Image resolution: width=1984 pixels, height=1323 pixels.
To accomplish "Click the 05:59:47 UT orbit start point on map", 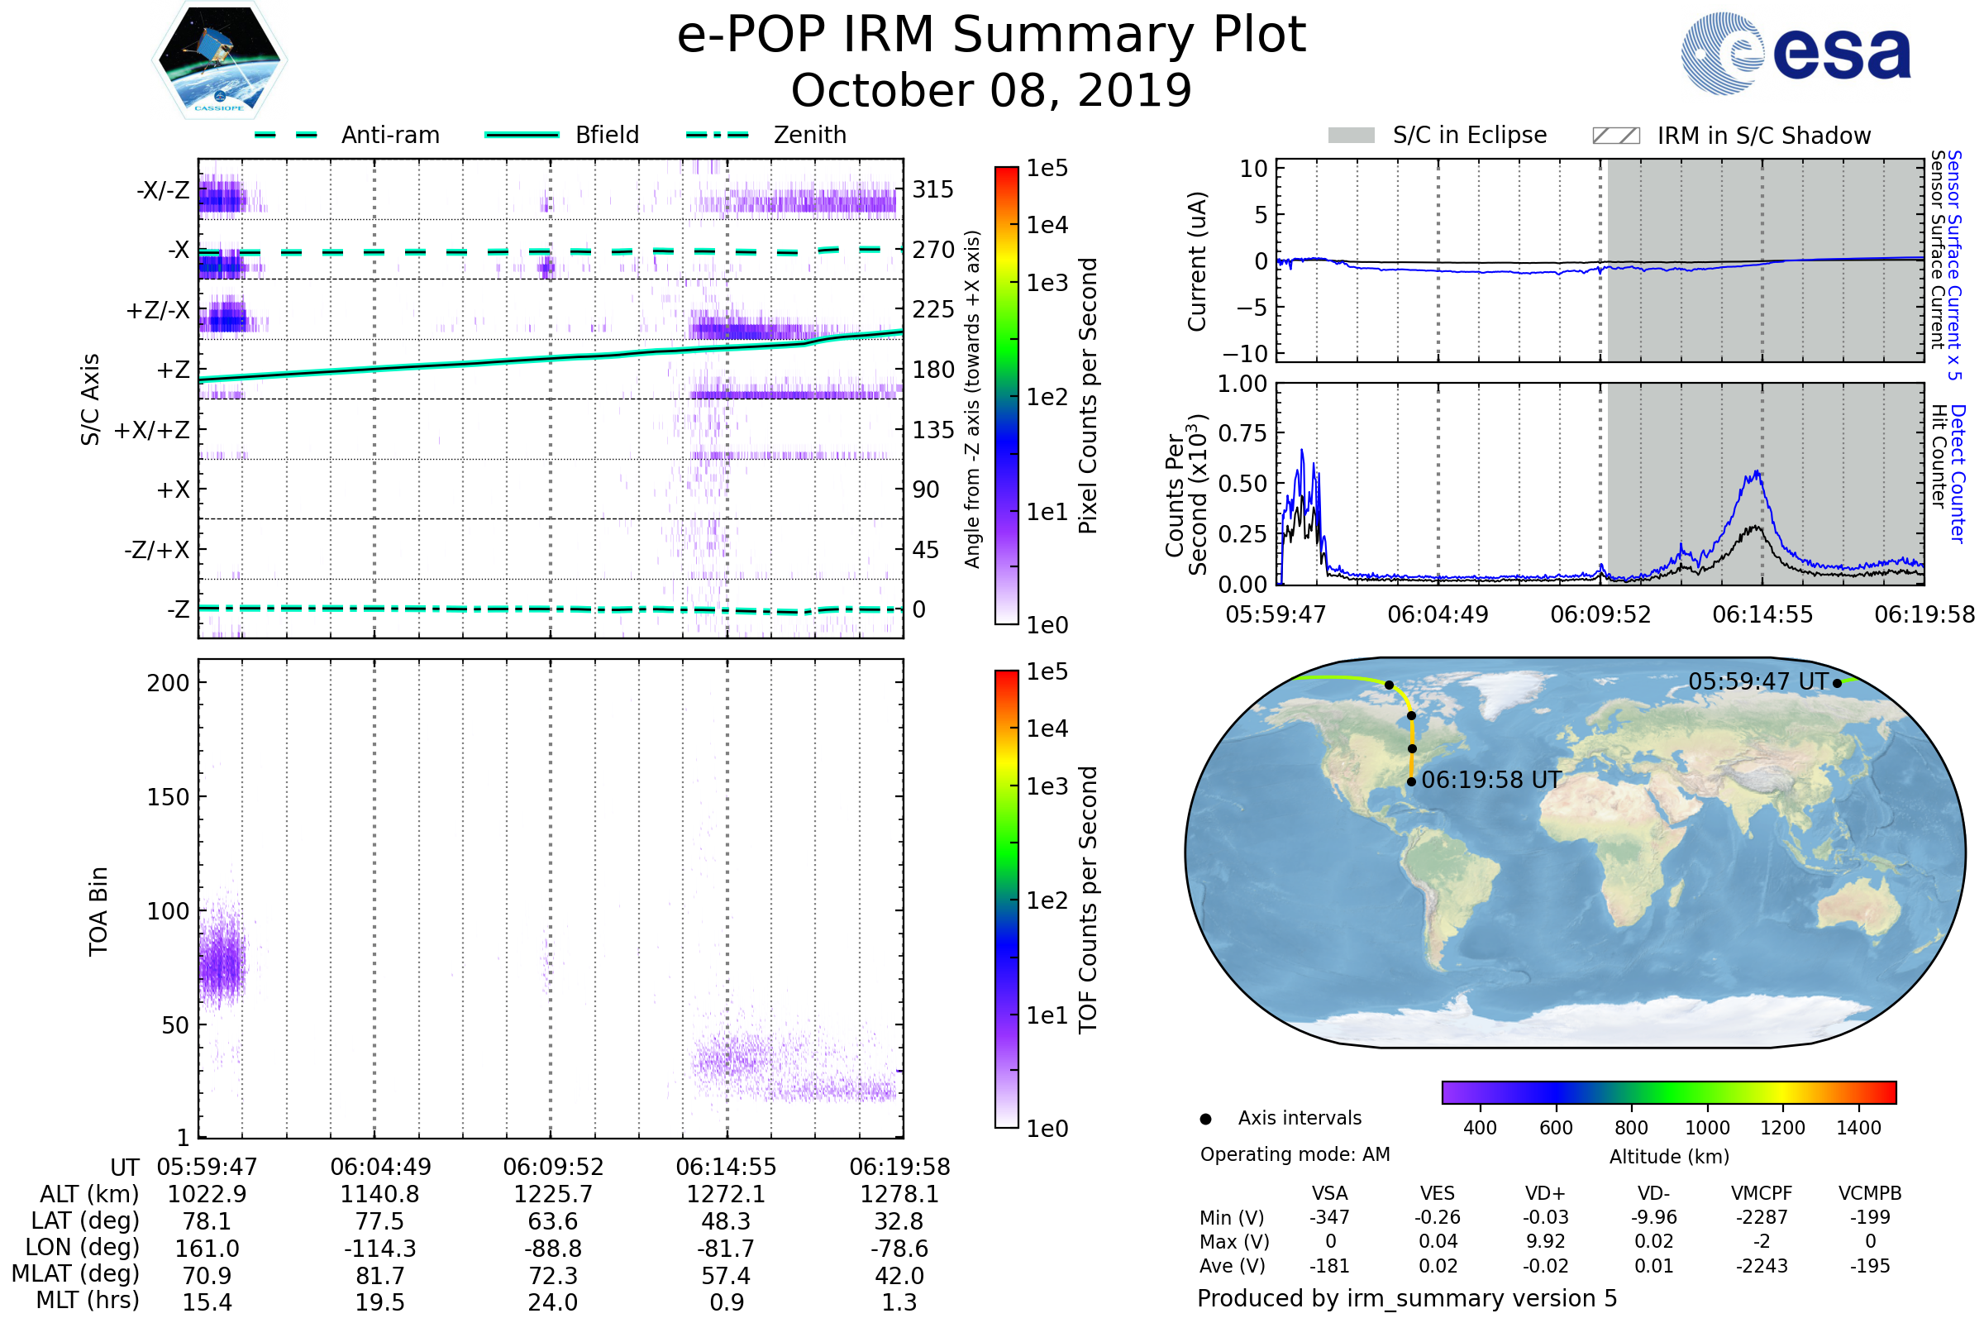I will pos(1837,683).
